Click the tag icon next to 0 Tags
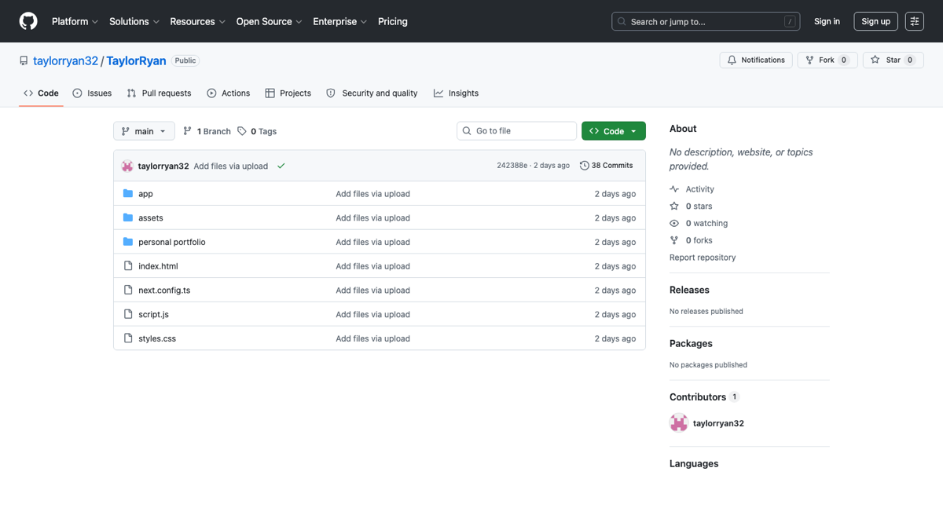This screenshot has height=530, width=943. tap(242, 131)
